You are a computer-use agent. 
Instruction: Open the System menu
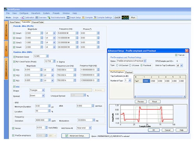pyautogui.click(x=46, y=13)
